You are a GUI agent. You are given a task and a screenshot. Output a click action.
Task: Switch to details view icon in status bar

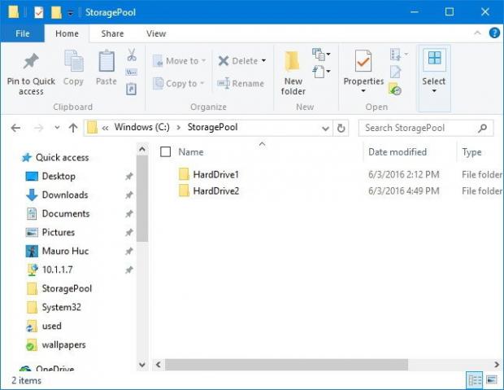474,380
